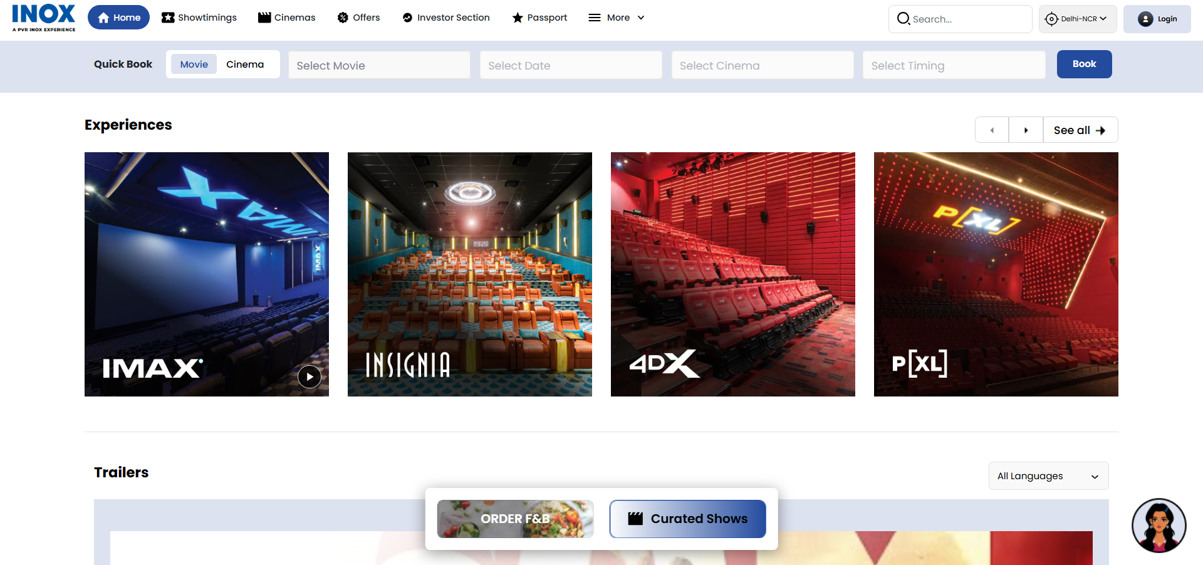Open Select Timing dropdown
The image size is (1203, 565).
coord(954,65)
